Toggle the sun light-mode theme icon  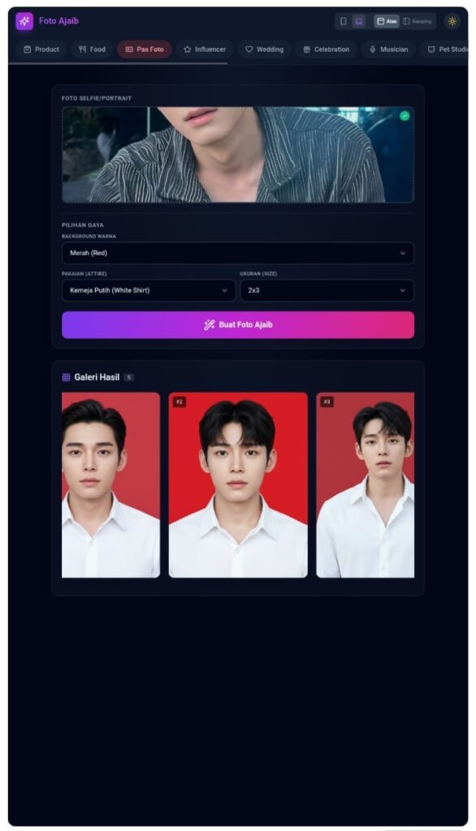click(452, 21)
